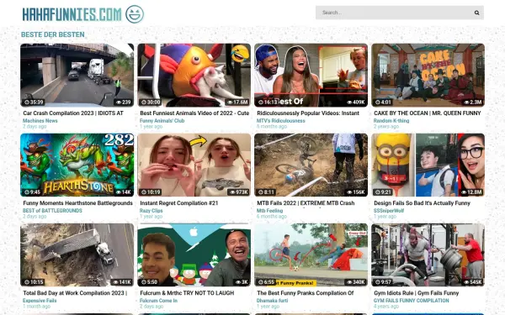Click title 'Gym Idiots Rule | Gym Fails Funny'
Image resolution: width=505 pixels, height=315 pixels.
(x=416, y=293)
